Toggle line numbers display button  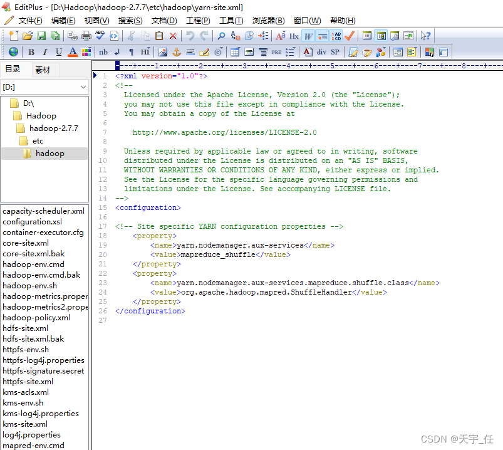(336, 36)
